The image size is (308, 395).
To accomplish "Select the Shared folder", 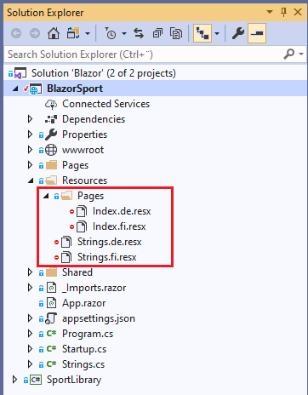I will click(x=77, y=272).
